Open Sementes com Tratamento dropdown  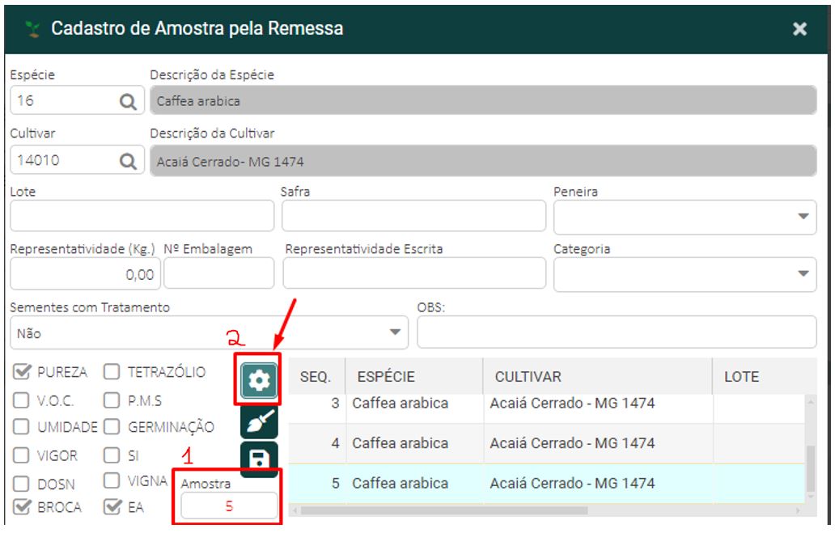[210, 332]
